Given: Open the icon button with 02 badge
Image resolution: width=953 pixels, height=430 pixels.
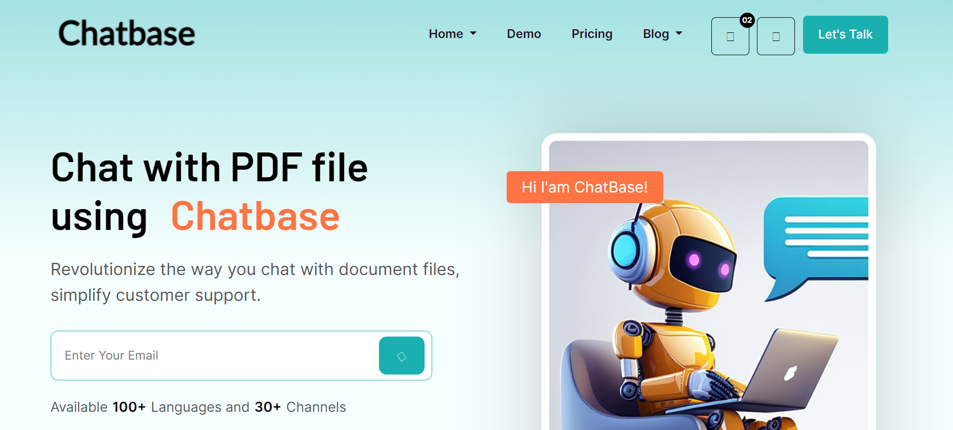Looking at the screenshot, I should point(730,36).
